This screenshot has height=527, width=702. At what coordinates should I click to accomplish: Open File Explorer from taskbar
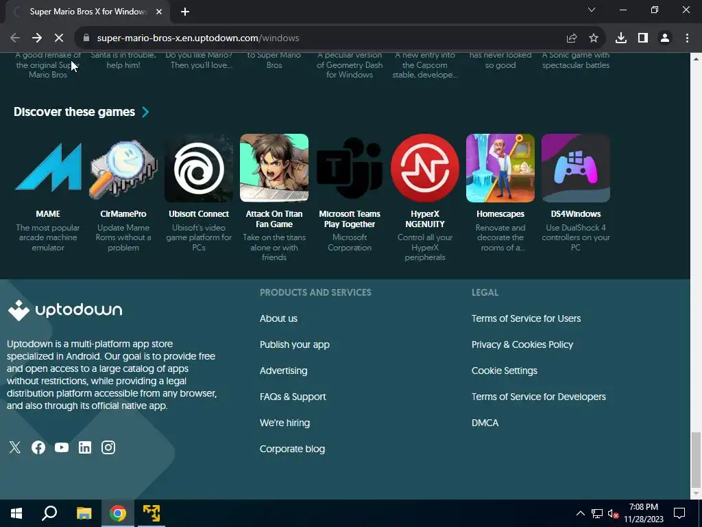pos(84,513)
